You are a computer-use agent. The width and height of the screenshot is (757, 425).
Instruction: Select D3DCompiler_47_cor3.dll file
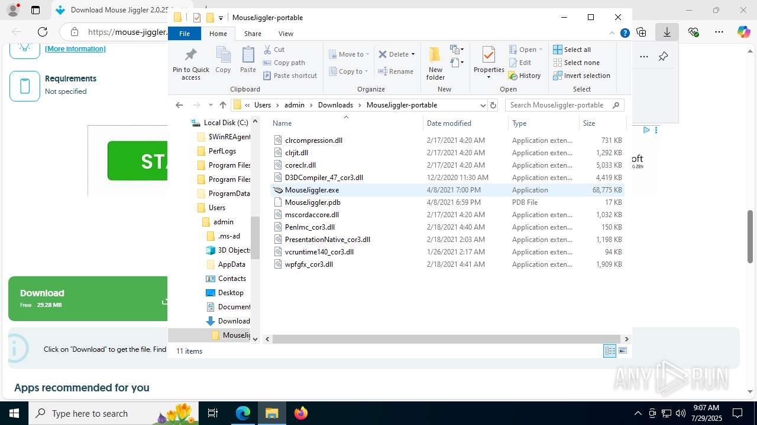[447, 178]
